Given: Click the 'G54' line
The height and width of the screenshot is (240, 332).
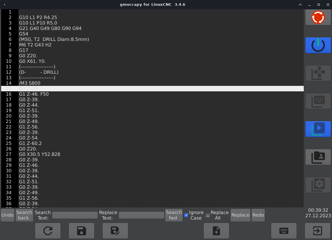Looking at the screenshot, I should click(24, 34).
